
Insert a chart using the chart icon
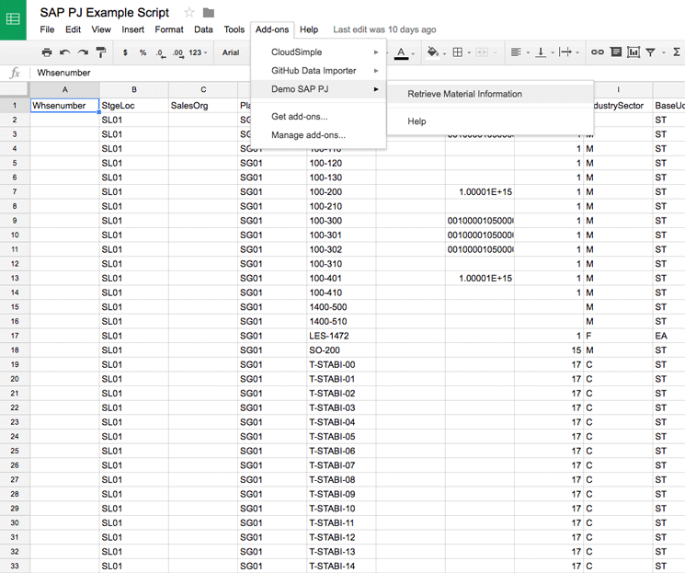634,52
